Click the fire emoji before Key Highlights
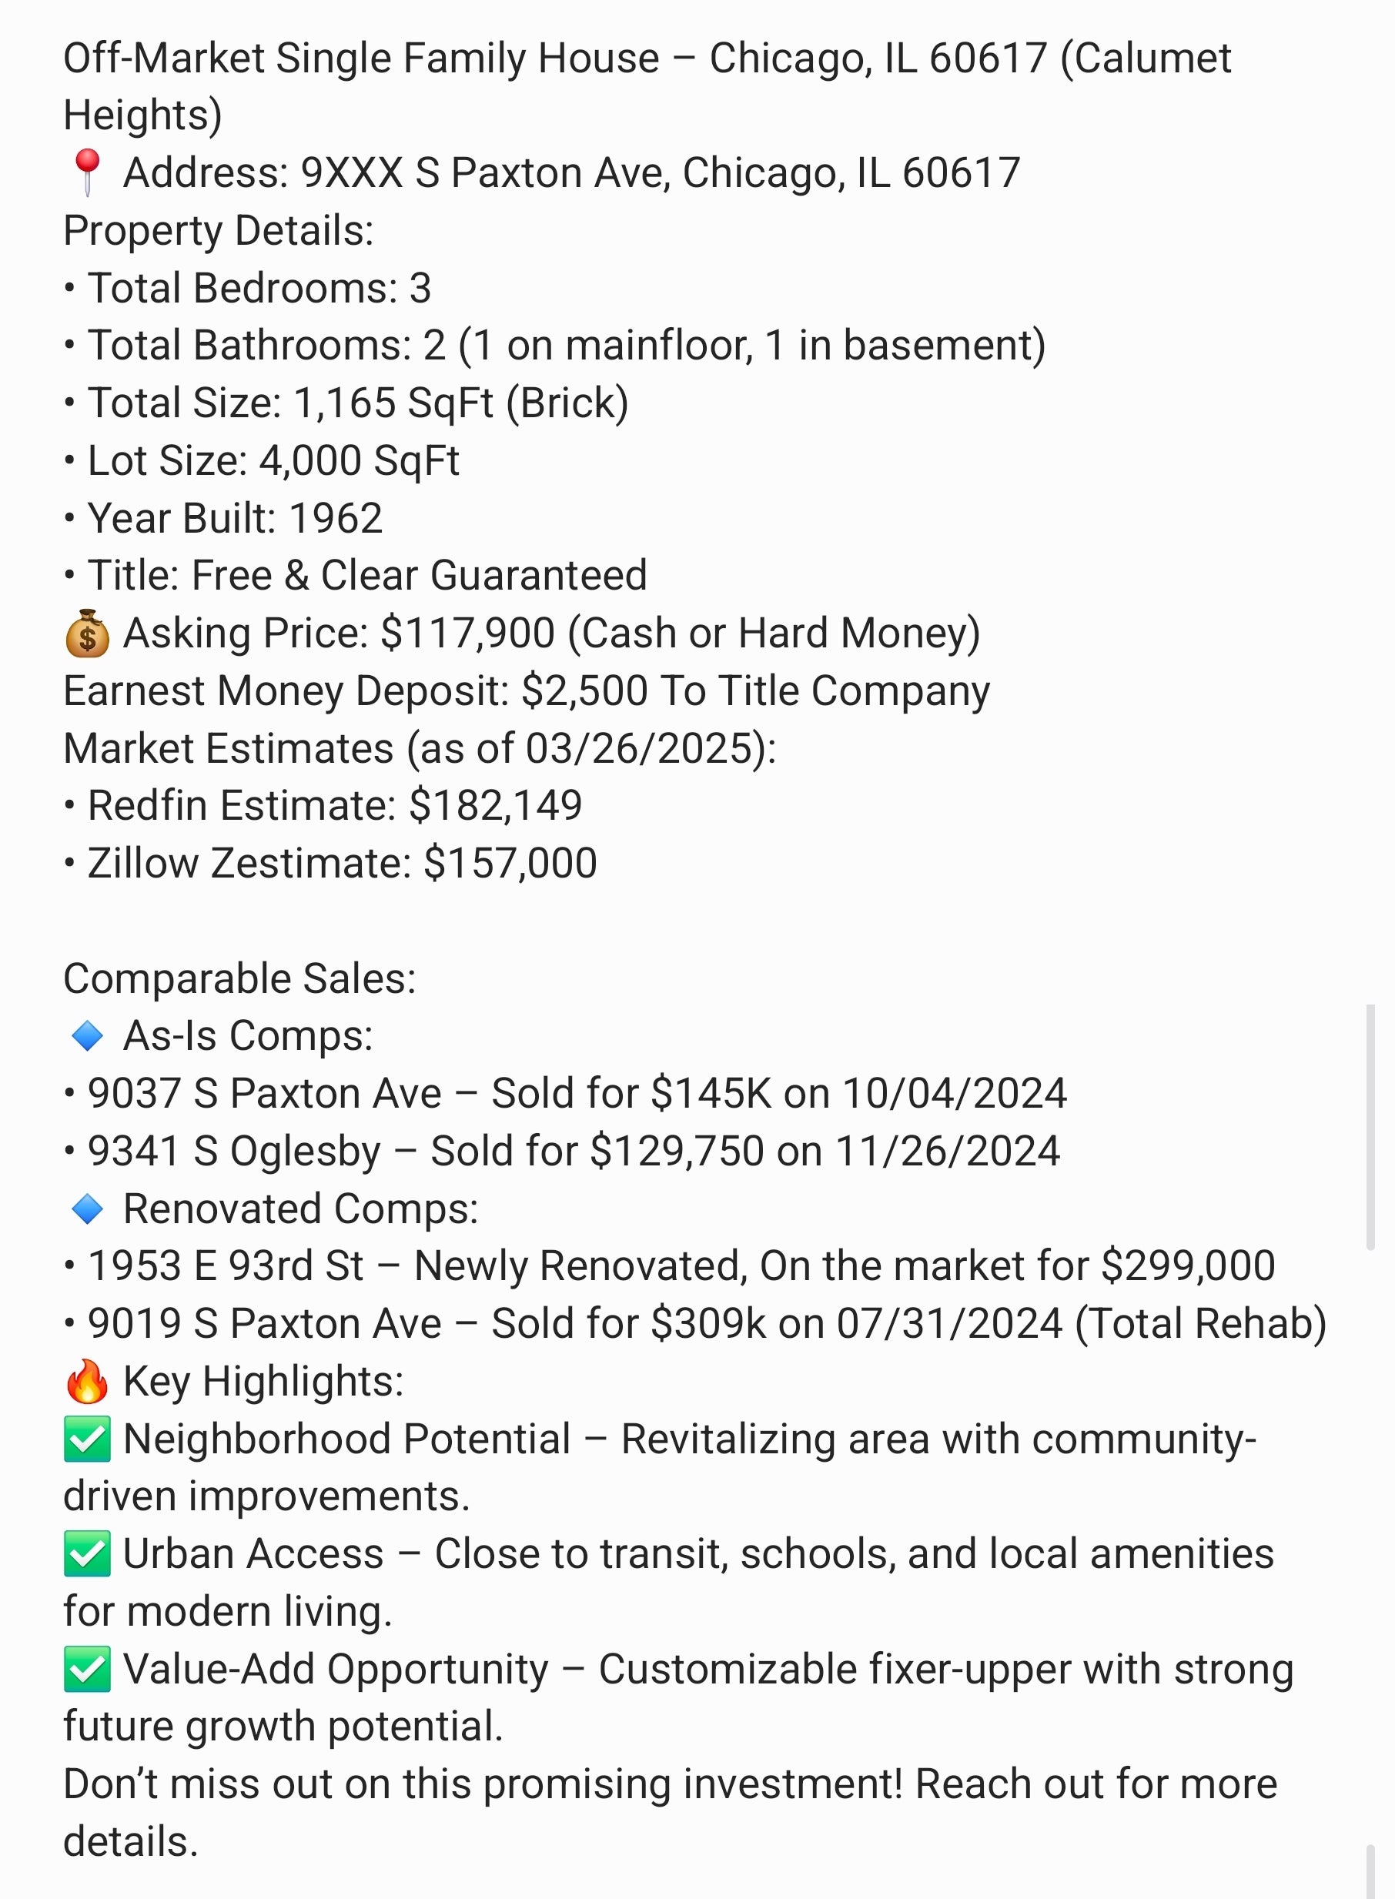 [87, 1382]
